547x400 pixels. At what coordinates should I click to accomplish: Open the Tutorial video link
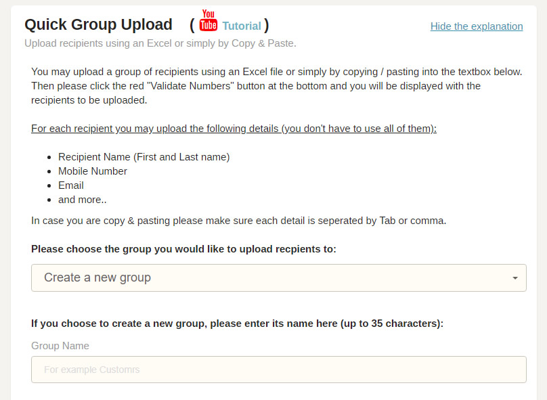[x=241, y=26]
